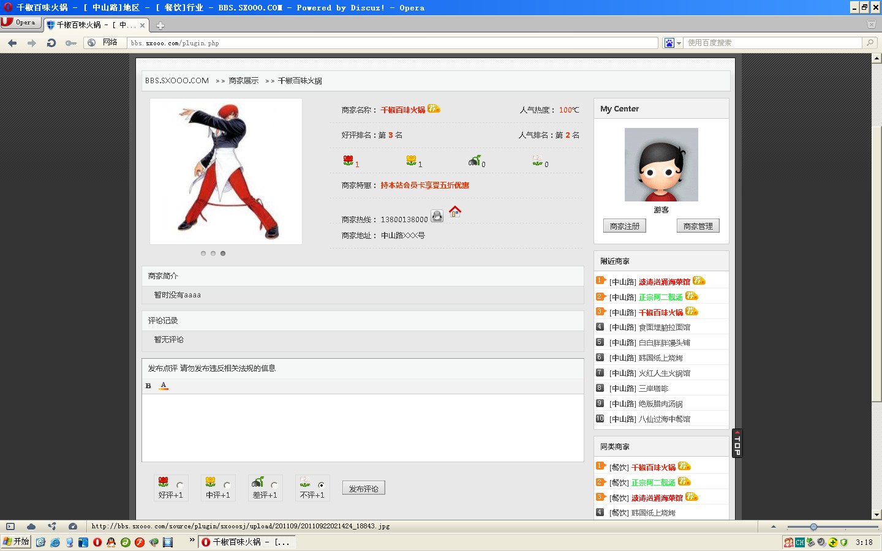The width and height of the screenshot is (882, 551).
Task: Open the closed tabs trash icon
Action: (x=872, y=24)
